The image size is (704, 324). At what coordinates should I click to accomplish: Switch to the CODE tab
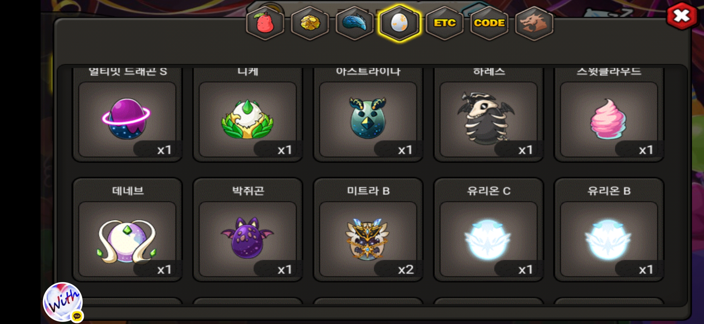point(489,23)
